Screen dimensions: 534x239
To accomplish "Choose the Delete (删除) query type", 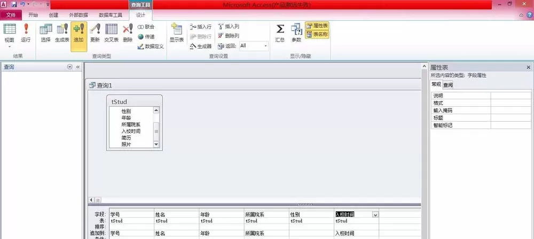I will (x=128, y=33).
